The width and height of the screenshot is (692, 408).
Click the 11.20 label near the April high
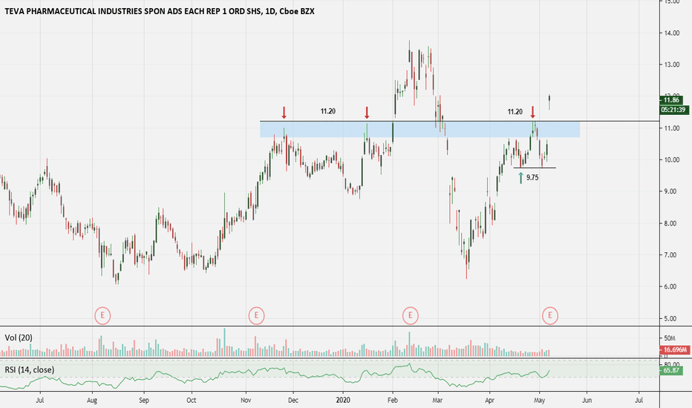point(515,111)
